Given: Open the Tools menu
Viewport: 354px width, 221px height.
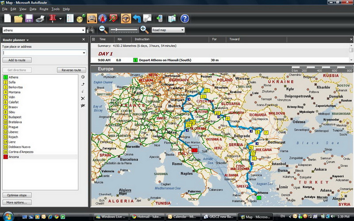Looking at the screenshot, I should pyautogui.click(x=55, y=9).
